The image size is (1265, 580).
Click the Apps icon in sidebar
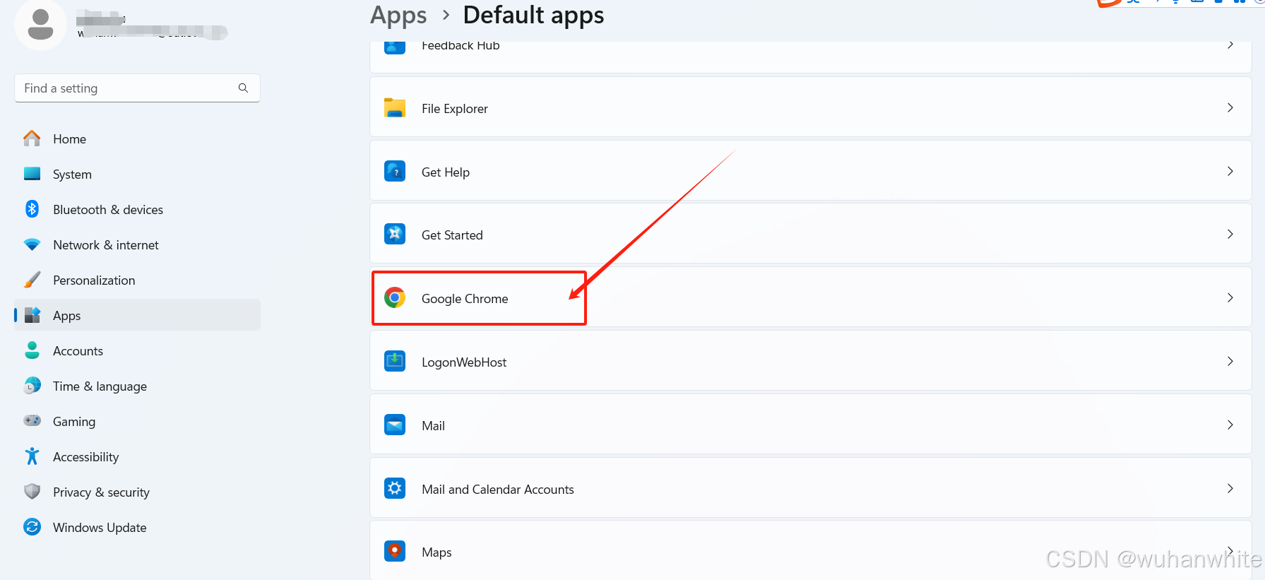(32, 315)
